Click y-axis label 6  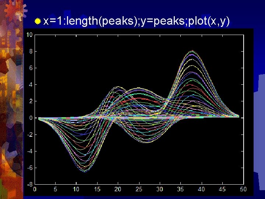tap(31, 68)
